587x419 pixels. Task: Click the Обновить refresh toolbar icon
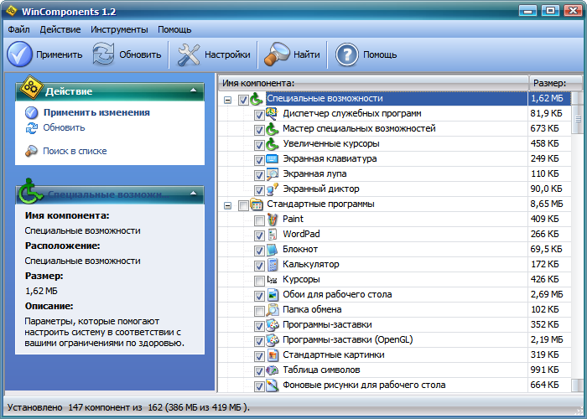[x=103, y=55]
